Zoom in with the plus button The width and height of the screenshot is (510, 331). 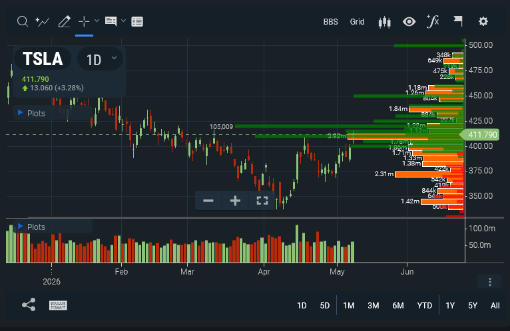(x=235, y=201)
